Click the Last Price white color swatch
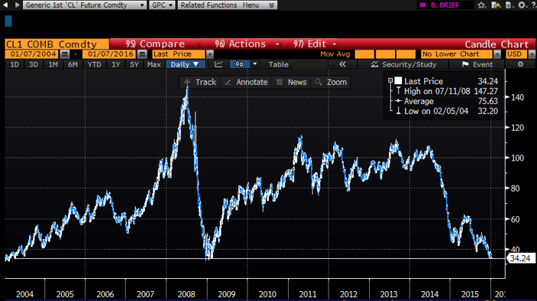This screenshot has width=537, height=301. (398, 81)
